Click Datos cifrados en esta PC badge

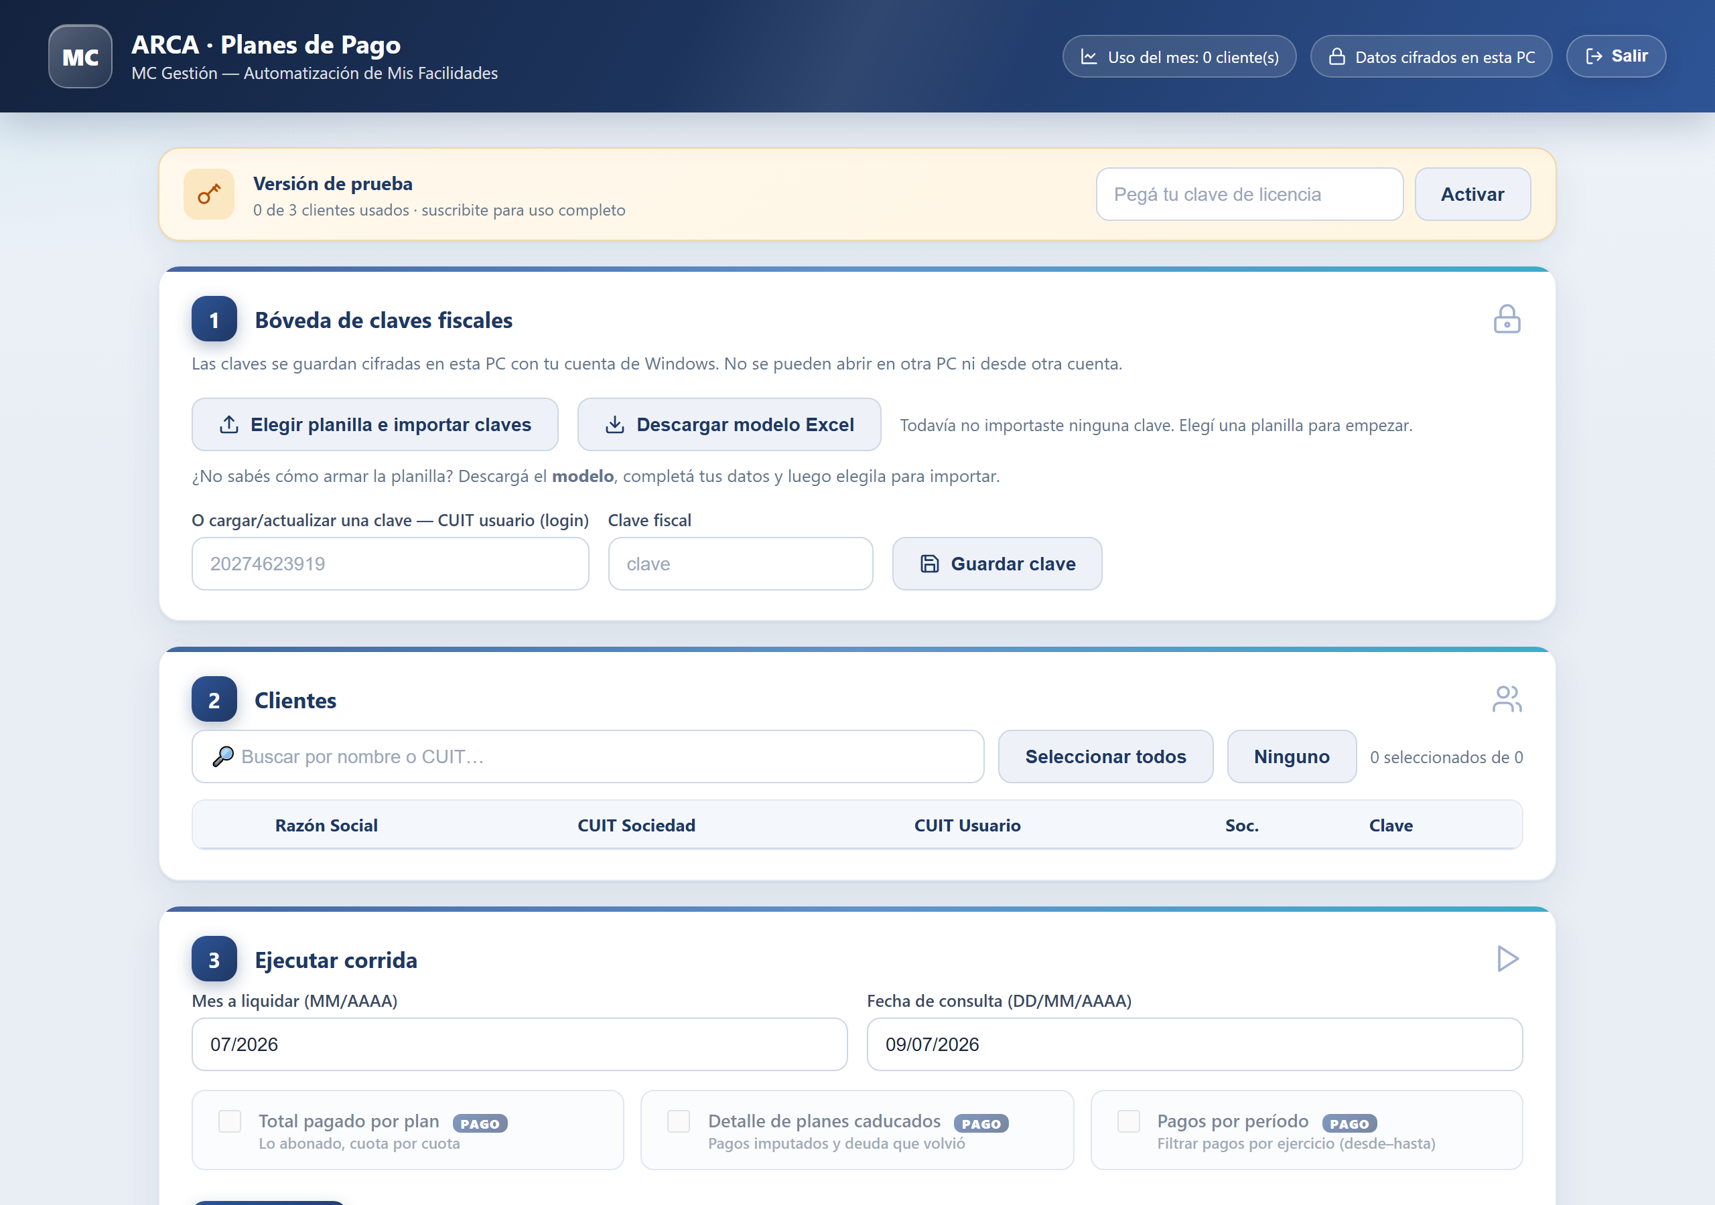1431,57
